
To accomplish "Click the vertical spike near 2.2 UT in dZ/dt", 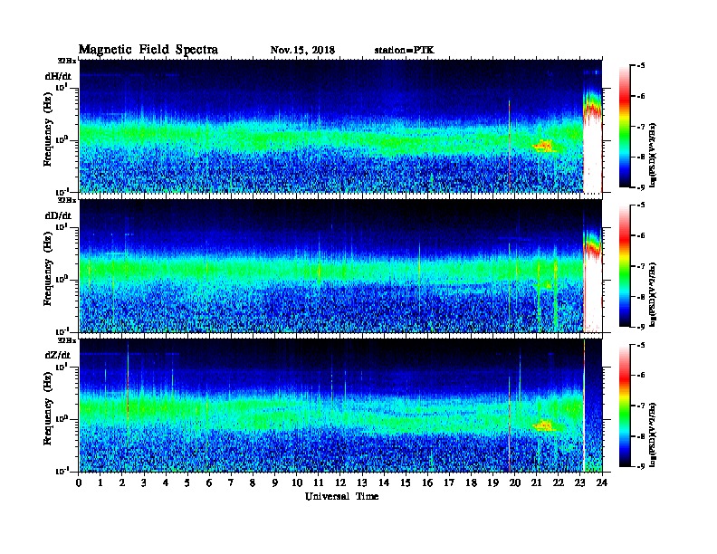I will (128, 393).
